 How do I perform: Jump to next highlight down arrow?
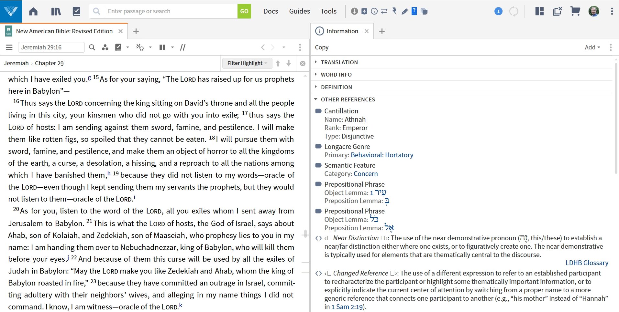click(289, 63)
